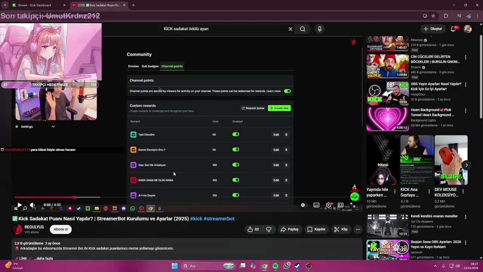Open video player settings gear
483x272 pixels.
point(328,205)
